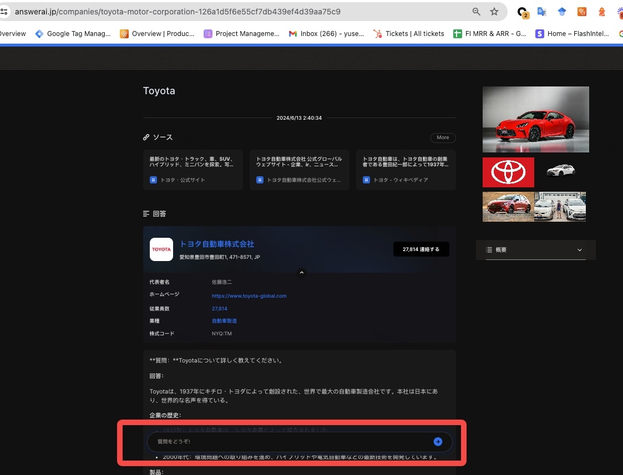Click the TOYOTA company logo in the answer card
The height and width of the screenshot is (475, 623).
tap(161, 249)
